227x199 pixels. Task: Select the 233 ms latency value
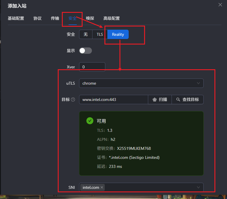(115, 166)
